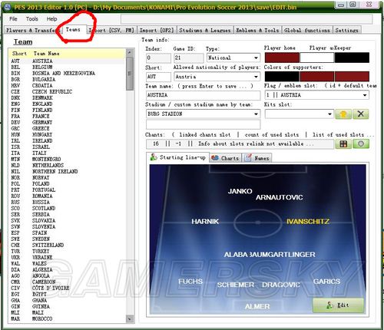
Task: Open the Flag emblem slot AUSTRIA dropdown
Action: 365,95
